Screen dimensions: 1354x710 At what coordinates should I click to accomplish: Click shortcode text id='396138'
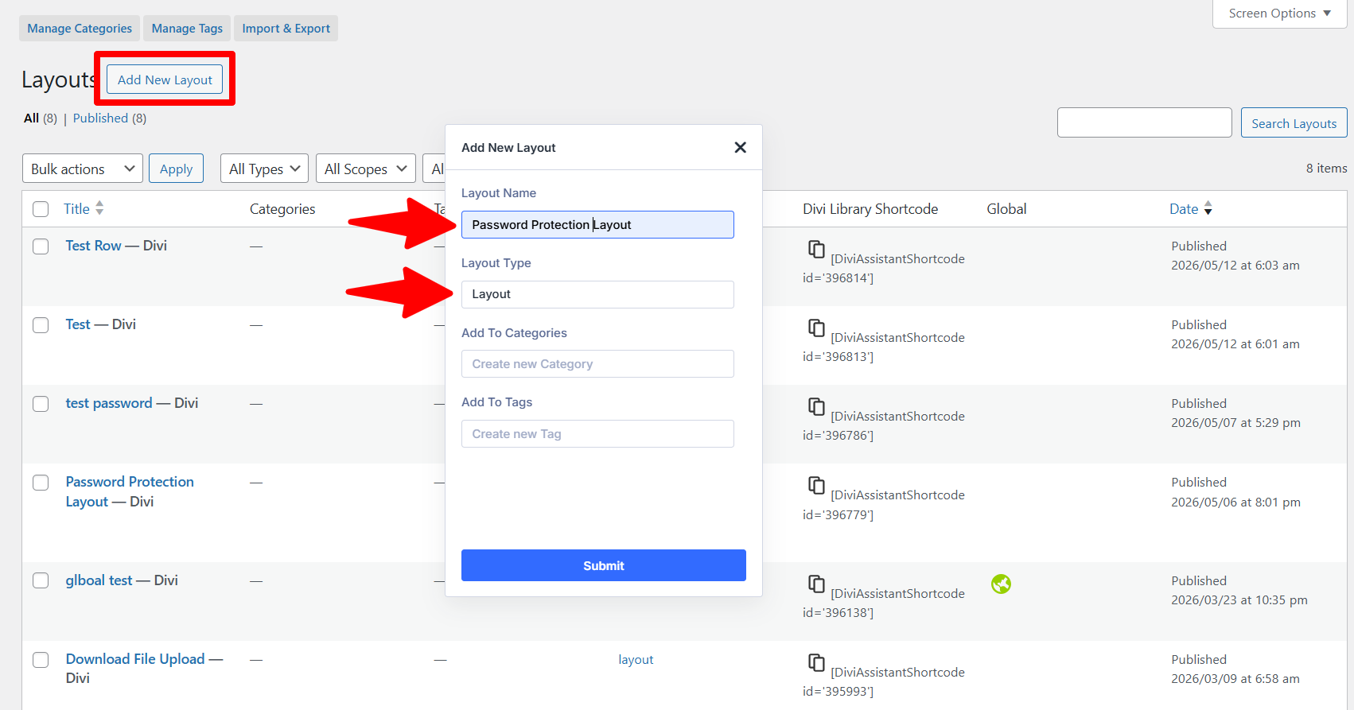pyautogui.click(x=838, y=613)
